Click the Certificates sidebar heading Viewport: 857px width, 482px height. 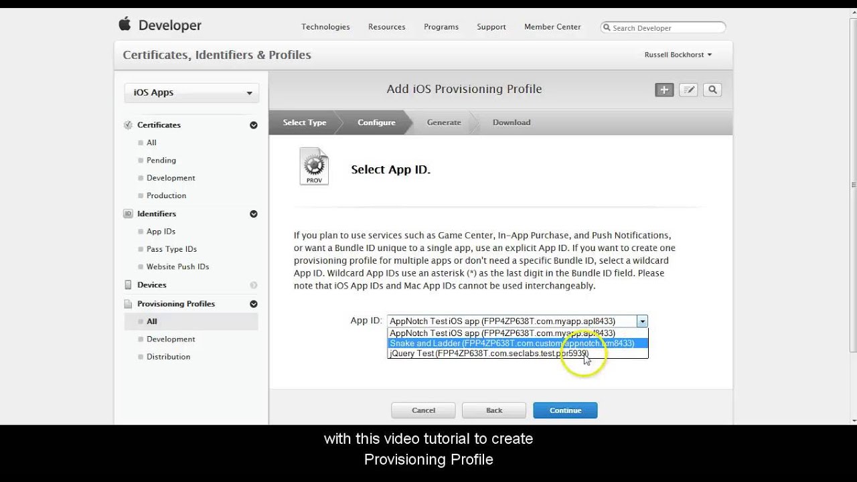[159, 125]
